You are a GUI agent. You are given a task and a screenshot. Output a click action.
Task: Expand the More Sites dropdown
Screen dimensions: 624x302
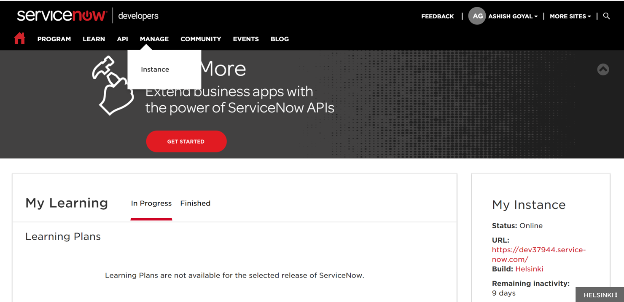pos(570,16)
